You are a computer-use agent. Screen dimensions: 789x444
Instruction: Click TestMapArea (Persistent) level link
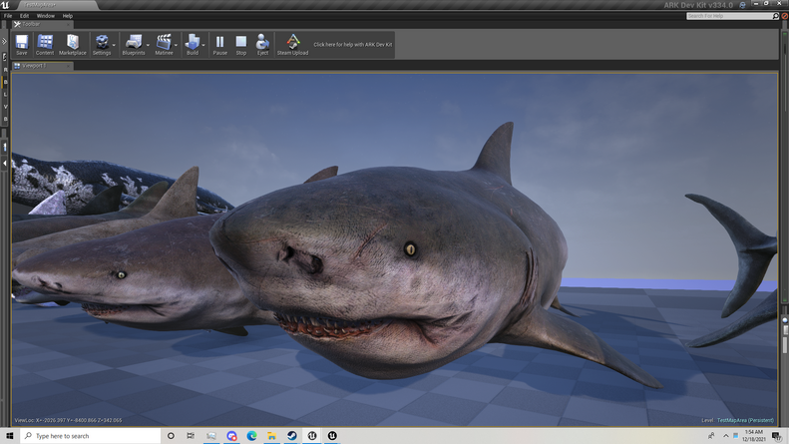pos(745,420)
